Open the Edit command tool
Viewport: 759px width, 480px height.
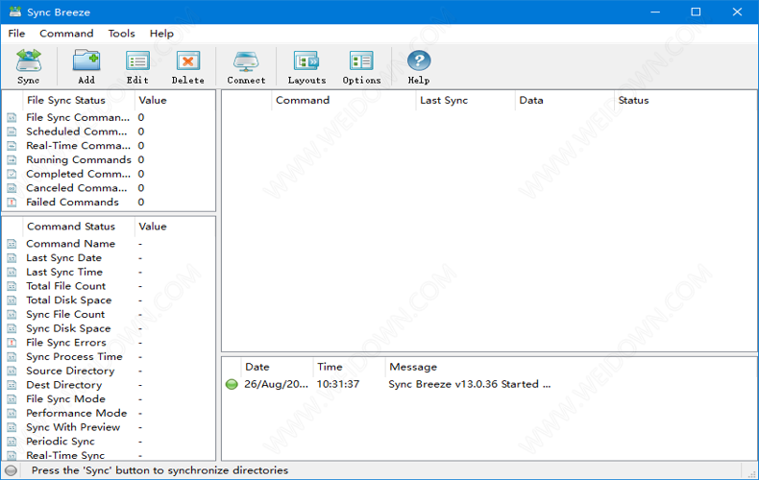click(137, 66)
